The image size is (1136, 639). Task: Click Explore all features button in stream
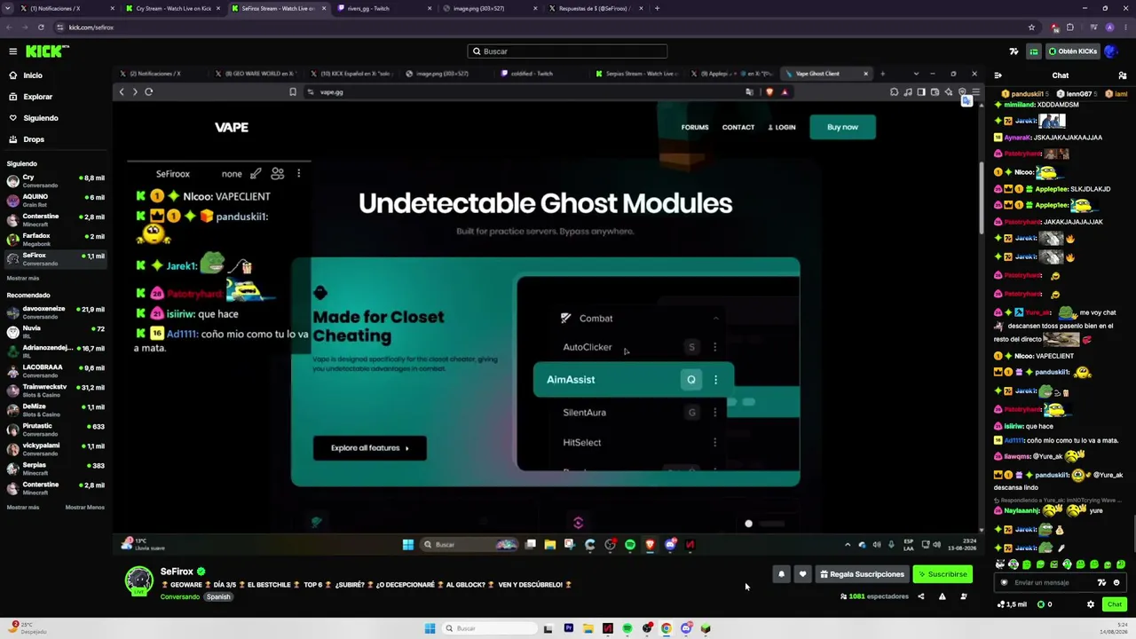point(370,448)
